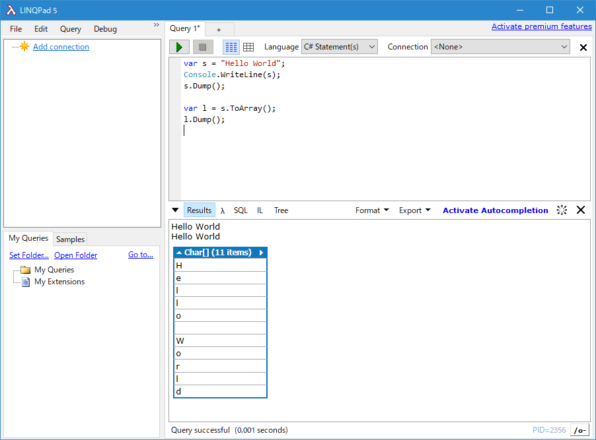Open the Connection dropdown showing <None>
The width and height of the screenshot is (596, 440).
pyautogui.click(x=500, y=47)
